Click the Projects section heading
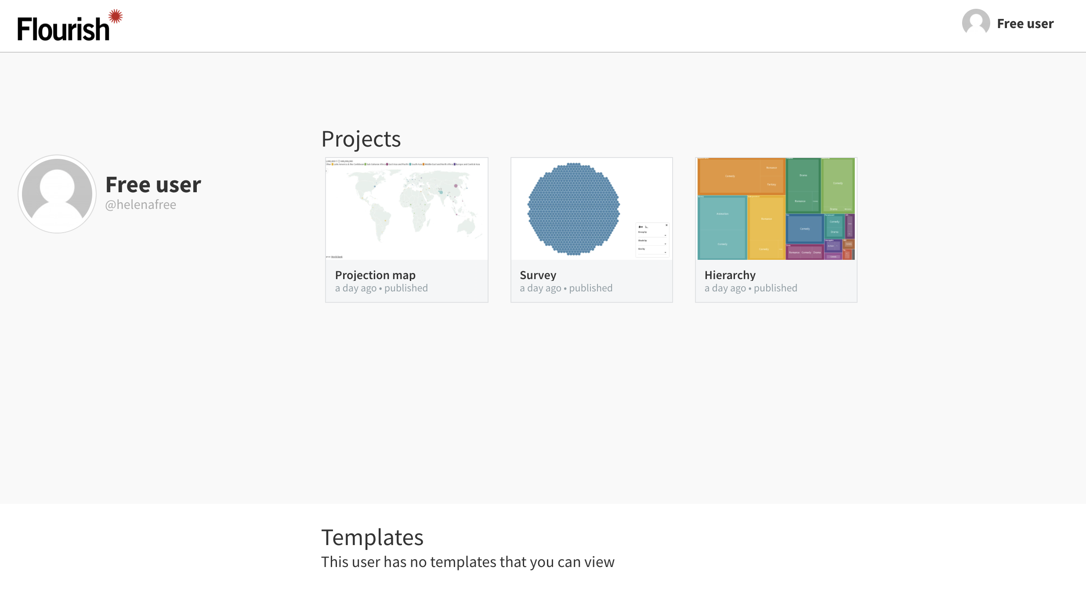This screenshot has width=1086, height=603. 361,139
